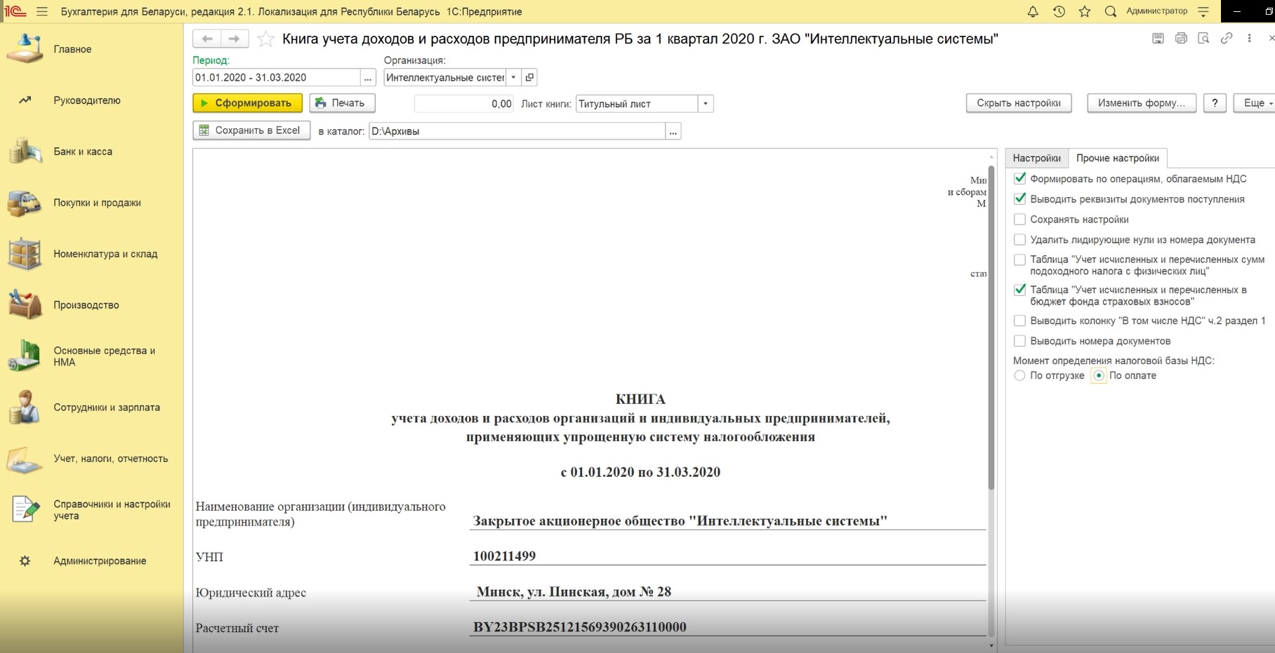Screen dimensions: 1275x653
Task: Browse catalog with ellipsis button
Action: (x=673, y=131)
